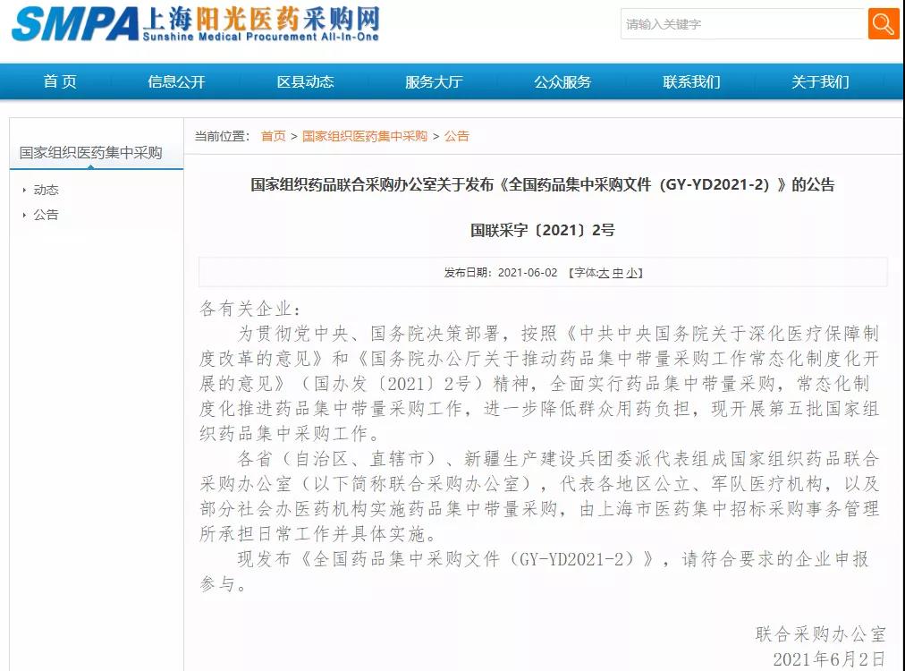Open the 区县动态 section
Image resolution: width=905 pixels, height=671 pixels.
(x=305, y=81)
